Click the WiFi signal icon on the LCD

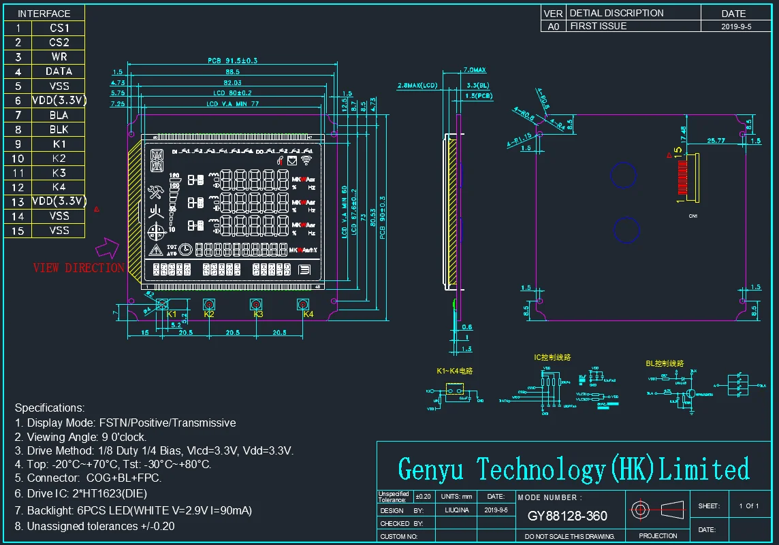[306, 161]
